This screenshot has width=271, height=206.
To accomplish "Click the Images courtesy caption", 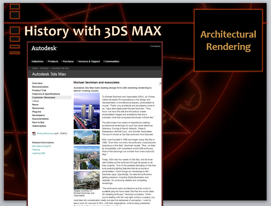I will [84, 193].
